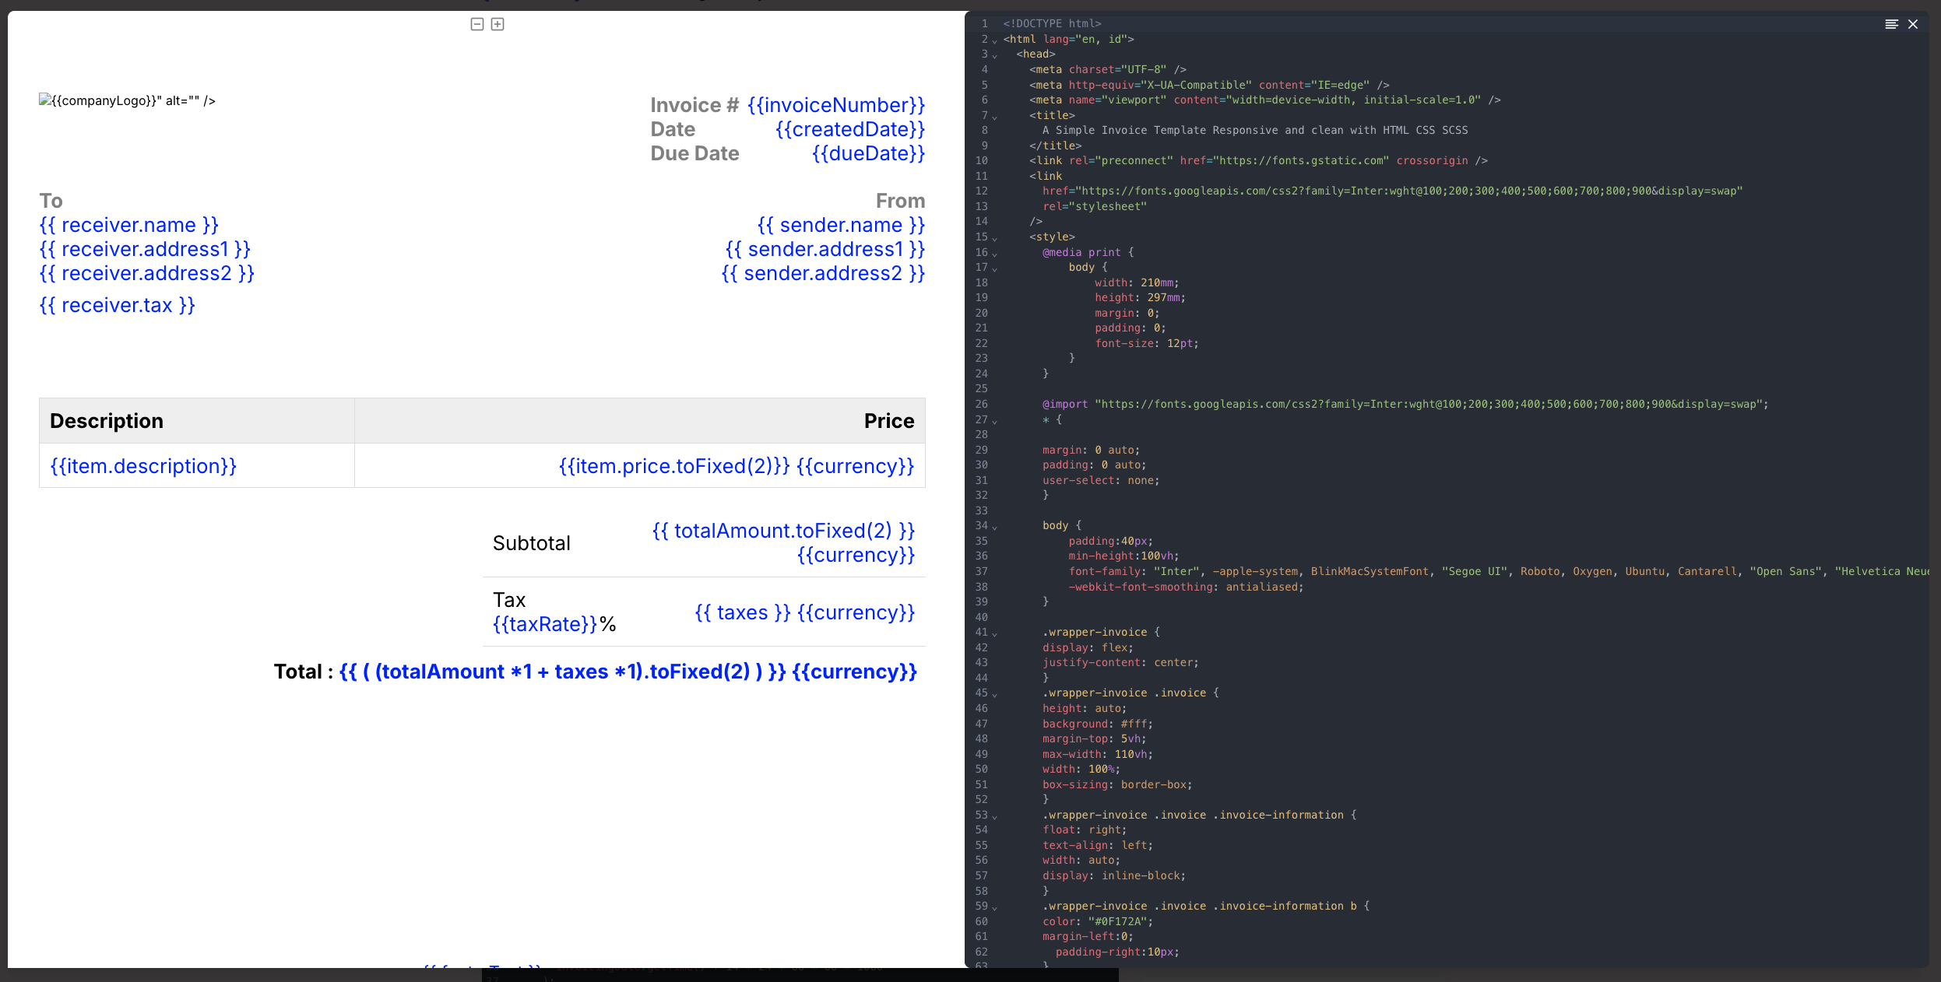Screen dimensions: 1941x982
Task: Zoom out preview with minus box icon
Action: click(477, 24)
